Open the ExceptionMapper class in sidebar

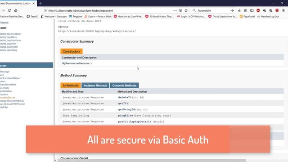10,78
